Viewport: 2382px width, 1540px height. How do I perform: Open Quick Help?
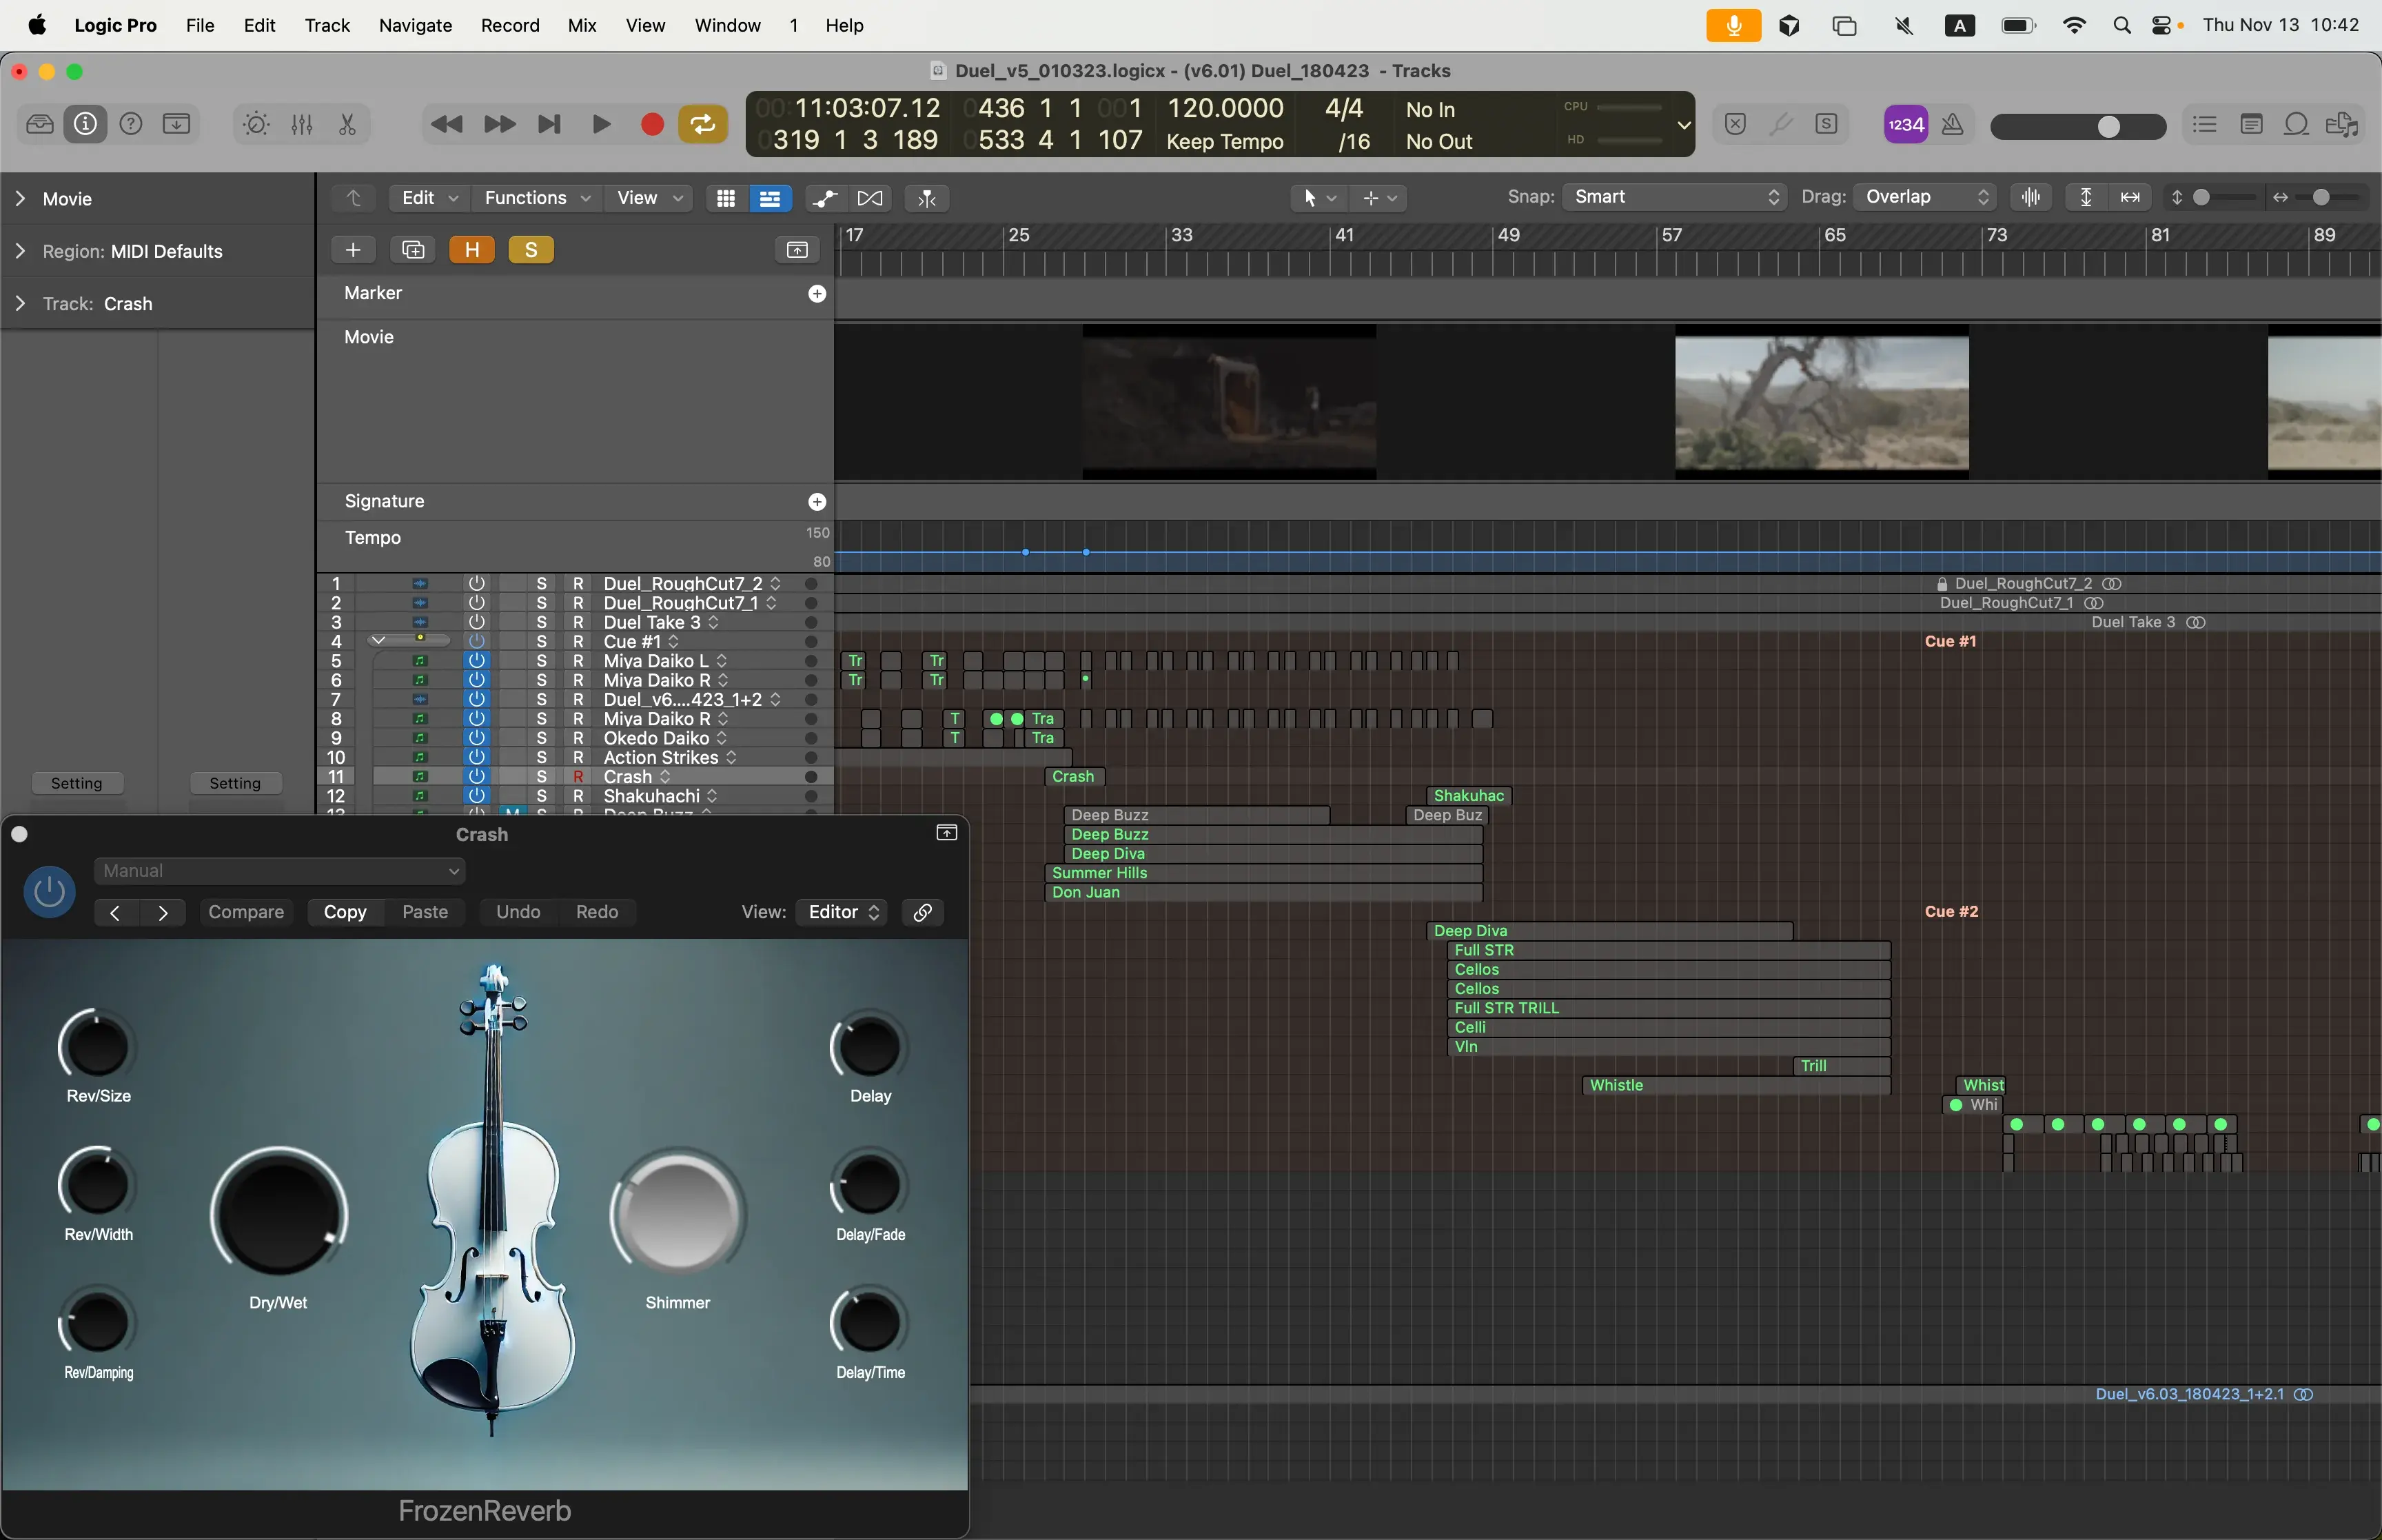coord(131,123)
